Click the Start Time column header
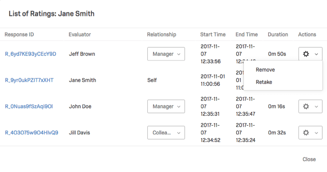The image size is (327, 172). [x=213, y=35]
